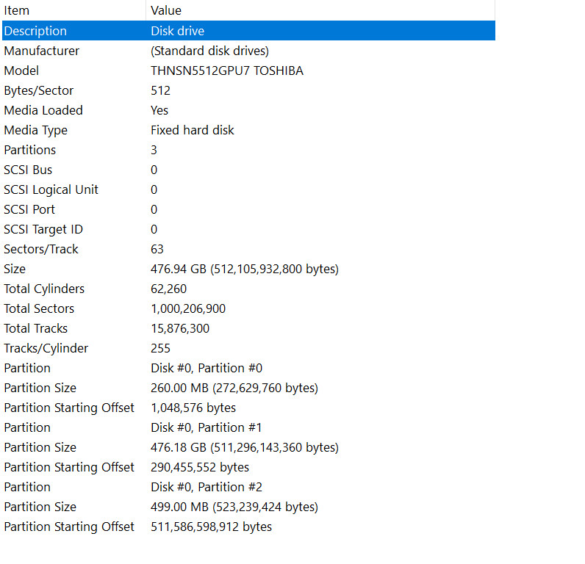This screenshot has height=564, width=585.
Task: Click Disk #0, Partition #2 value
Action: 207,487
